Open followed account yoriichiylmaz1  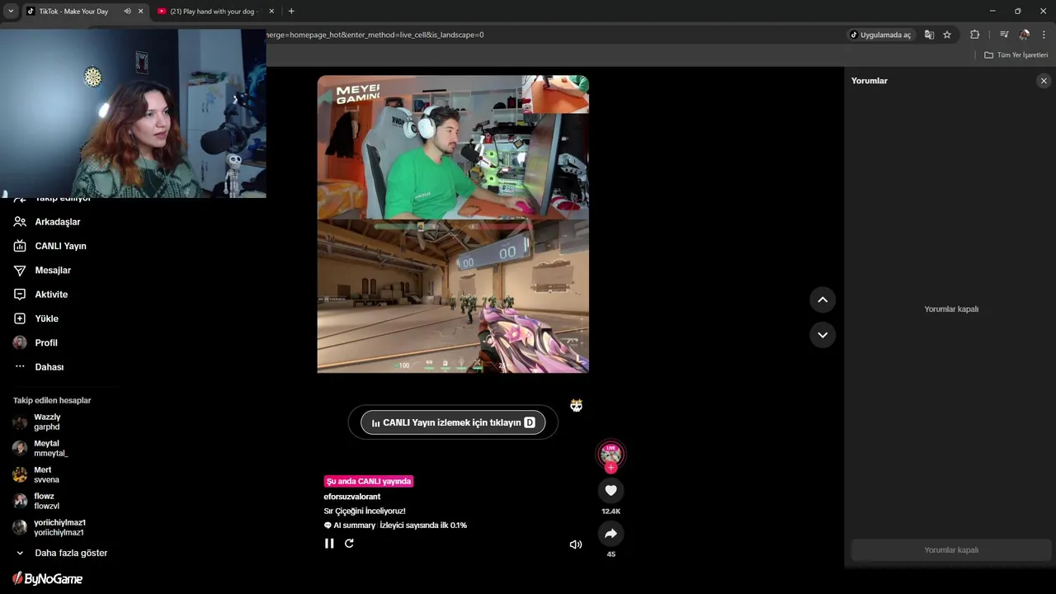48,528
